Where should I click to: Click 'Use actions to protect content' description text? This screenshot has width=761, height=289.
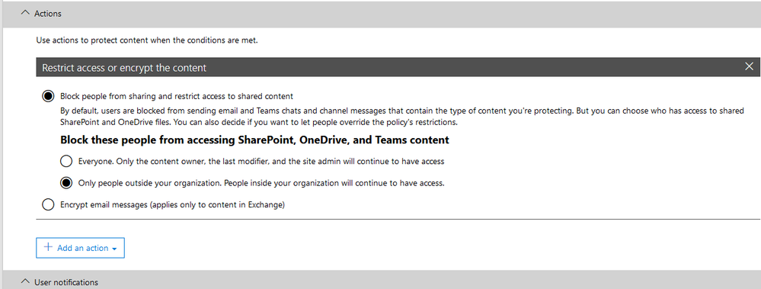[147, 40]
